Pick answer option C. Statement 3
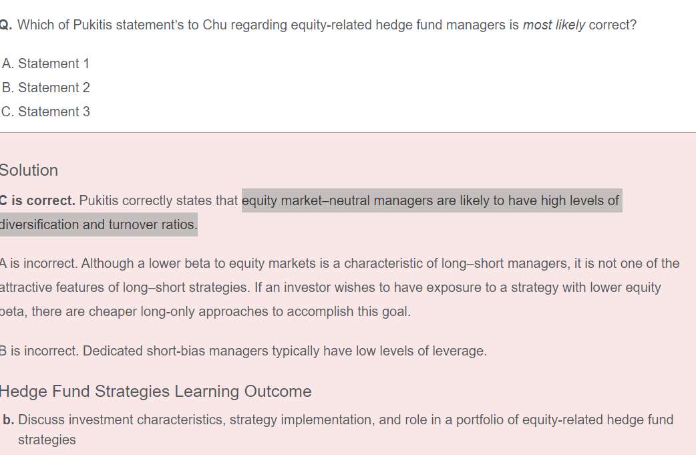Screen dimensions: 696x455 (x=45, y=112)
